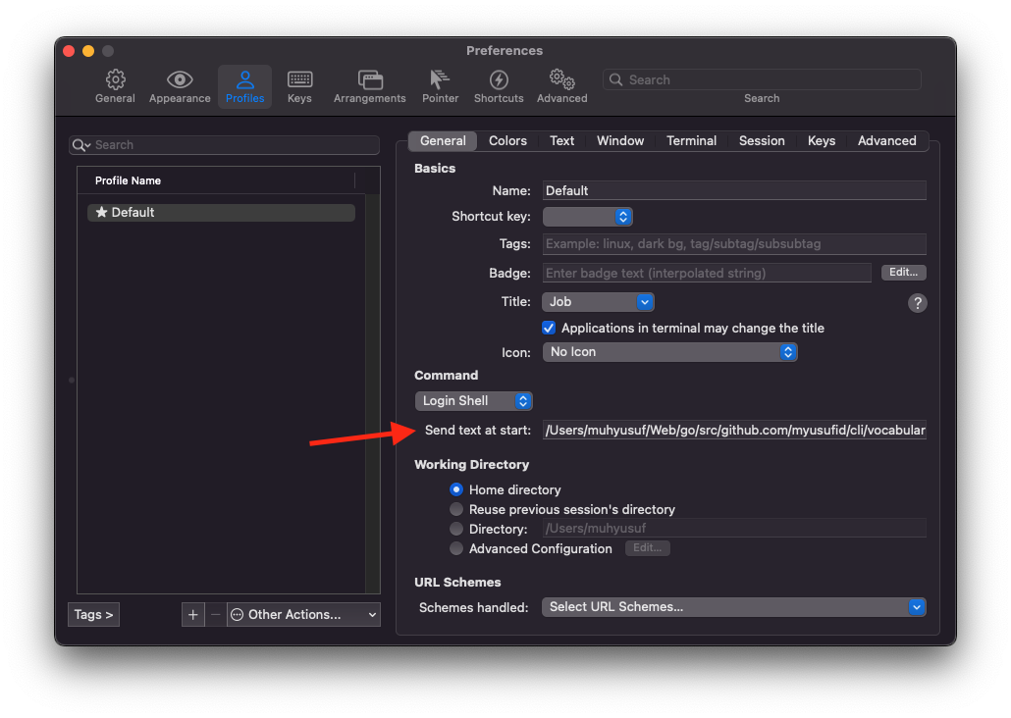
Task: Switch to the Colors tab
Action: pos(507,140)
